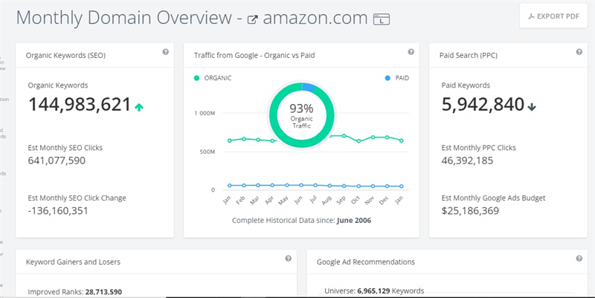Open the 5,942,840 paid keywords count
Viewport: 595px width, 298px height.
pyautogui.click(x=483, y=104)
